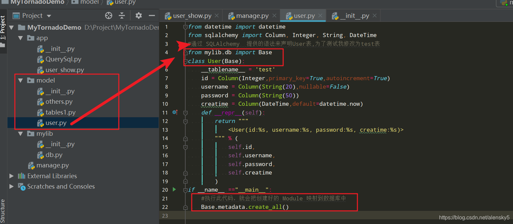Click 'datetime.now' on line 10
The width and height of the screenshot is (513, 224).
(x=340, y=104)
